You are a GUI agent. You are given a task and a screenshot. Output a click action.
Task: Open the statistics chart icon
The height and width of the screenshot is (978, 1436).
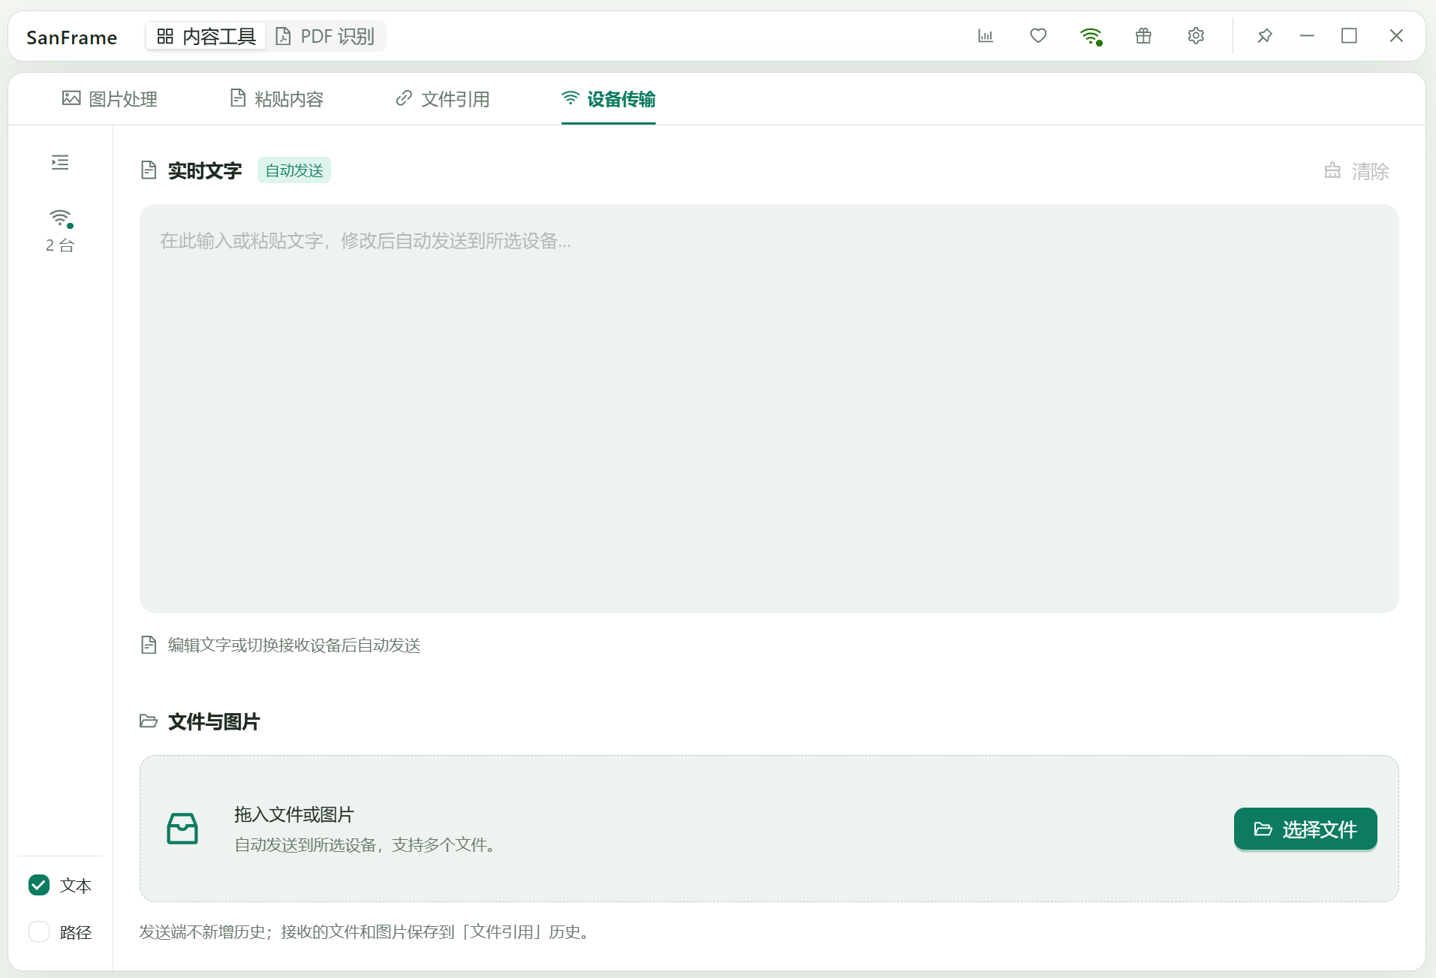(986, 36)
